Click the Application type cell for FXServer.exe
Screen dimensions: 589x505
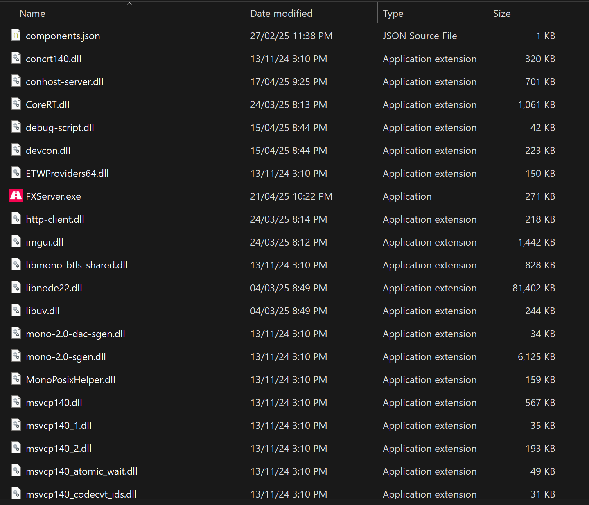407,196
